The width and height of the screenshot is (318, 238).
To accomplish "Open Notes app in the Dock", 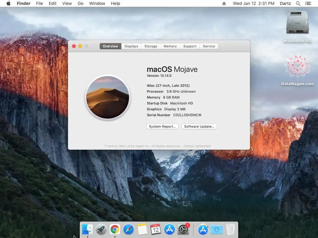I will 142,229.
